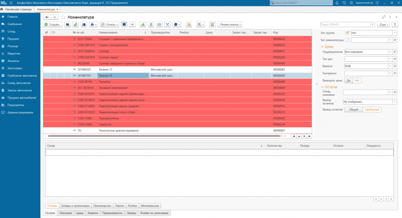Click the network links toolbar icon
The width and height of the screenshot is (402, 218).
tap(167, 25)
